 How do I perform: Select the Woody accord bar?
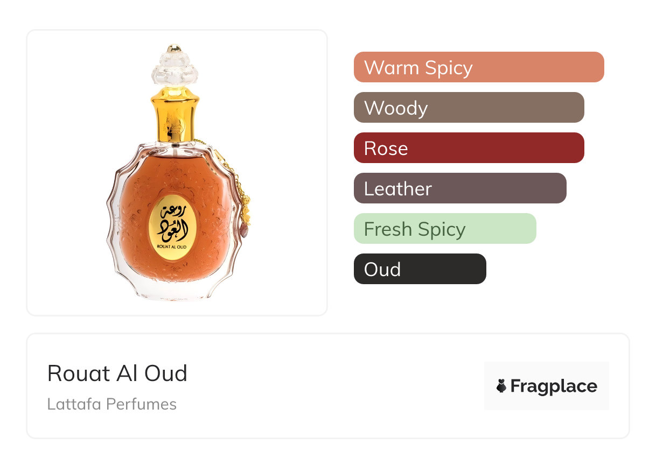pos(469,108)
